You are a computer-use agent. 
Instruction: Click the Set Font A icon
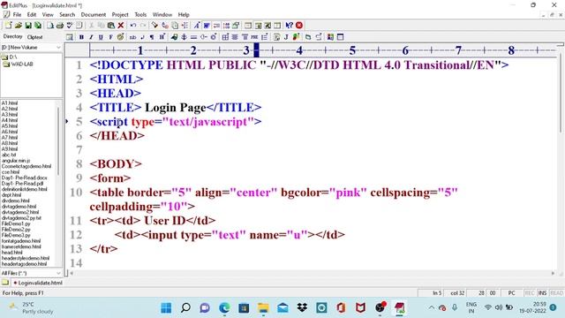(x=197, y=26)
